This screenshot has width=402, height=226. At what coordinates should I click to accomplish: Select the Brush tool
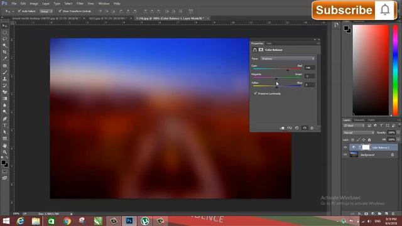(4, 72)
